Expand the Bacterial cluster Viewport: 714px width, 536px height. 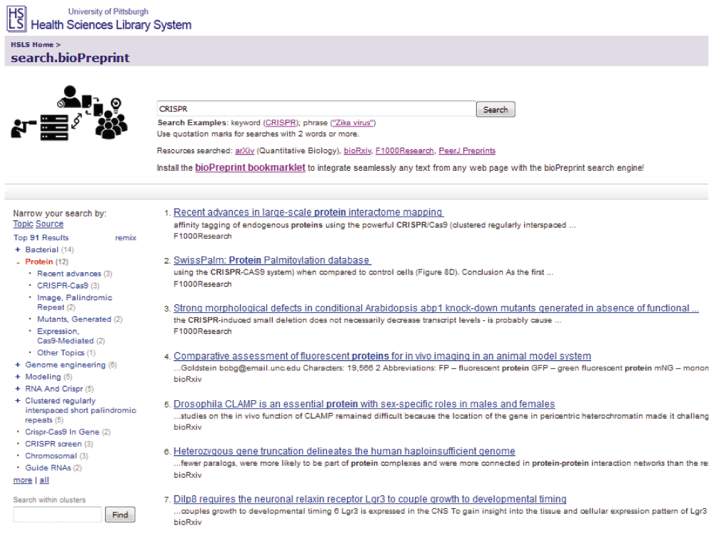16,248
